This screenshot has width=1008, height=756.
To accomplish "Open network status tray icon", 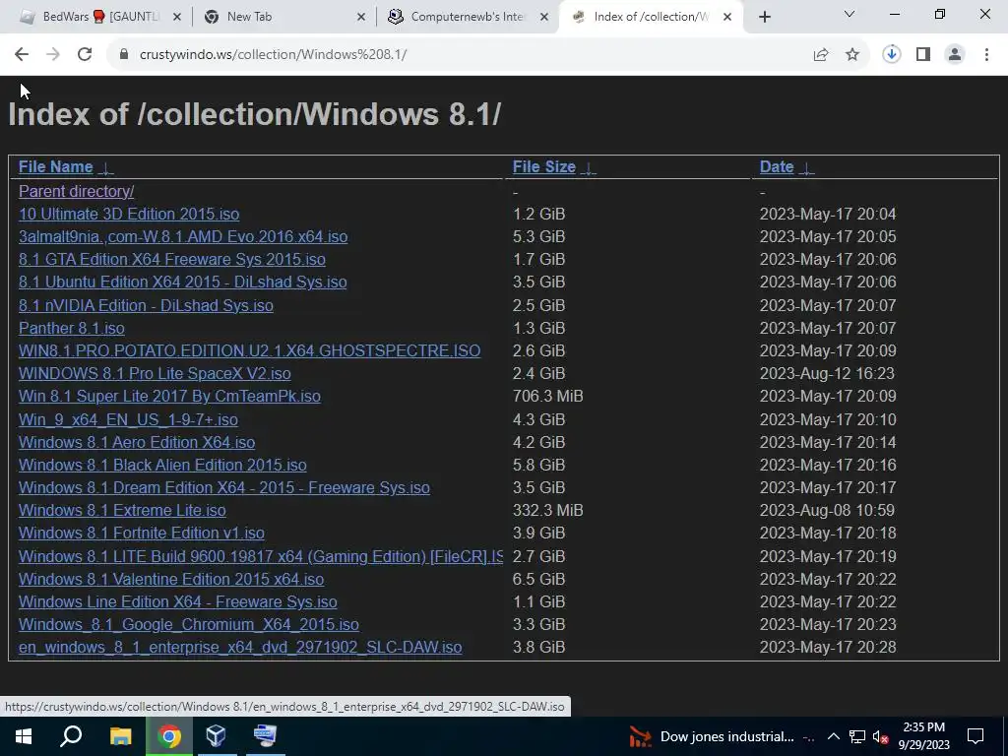I will (x=857, y=736).
